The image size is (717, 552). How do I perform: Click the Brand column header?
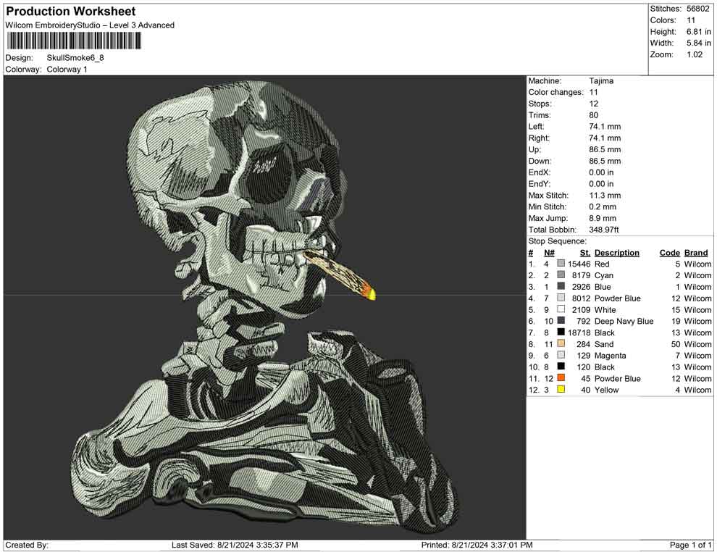click(x=696, y=253)
